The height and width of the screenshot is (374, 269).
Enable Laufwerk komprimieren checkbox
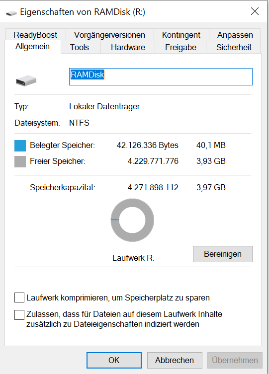click(x=19, y=298)
